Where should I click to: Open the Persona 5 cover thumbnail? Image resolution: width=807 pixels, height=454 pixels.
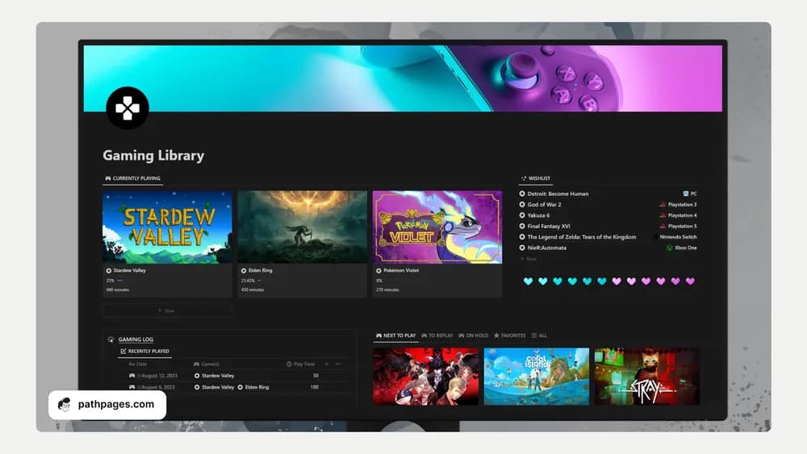[425, 377]
